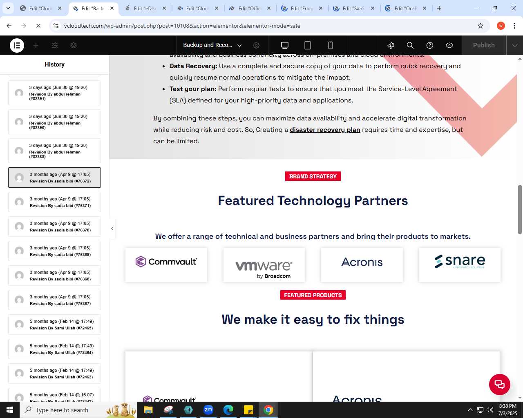Switch to the Edit "SaaS" browser tab
Screen dimensions: 523x418
(x=353, y=8)
